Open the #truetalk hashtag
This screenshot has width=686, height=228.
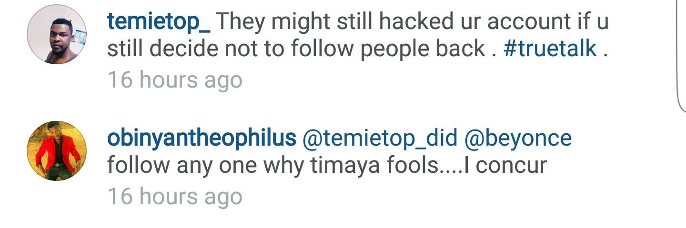(550, 49)
